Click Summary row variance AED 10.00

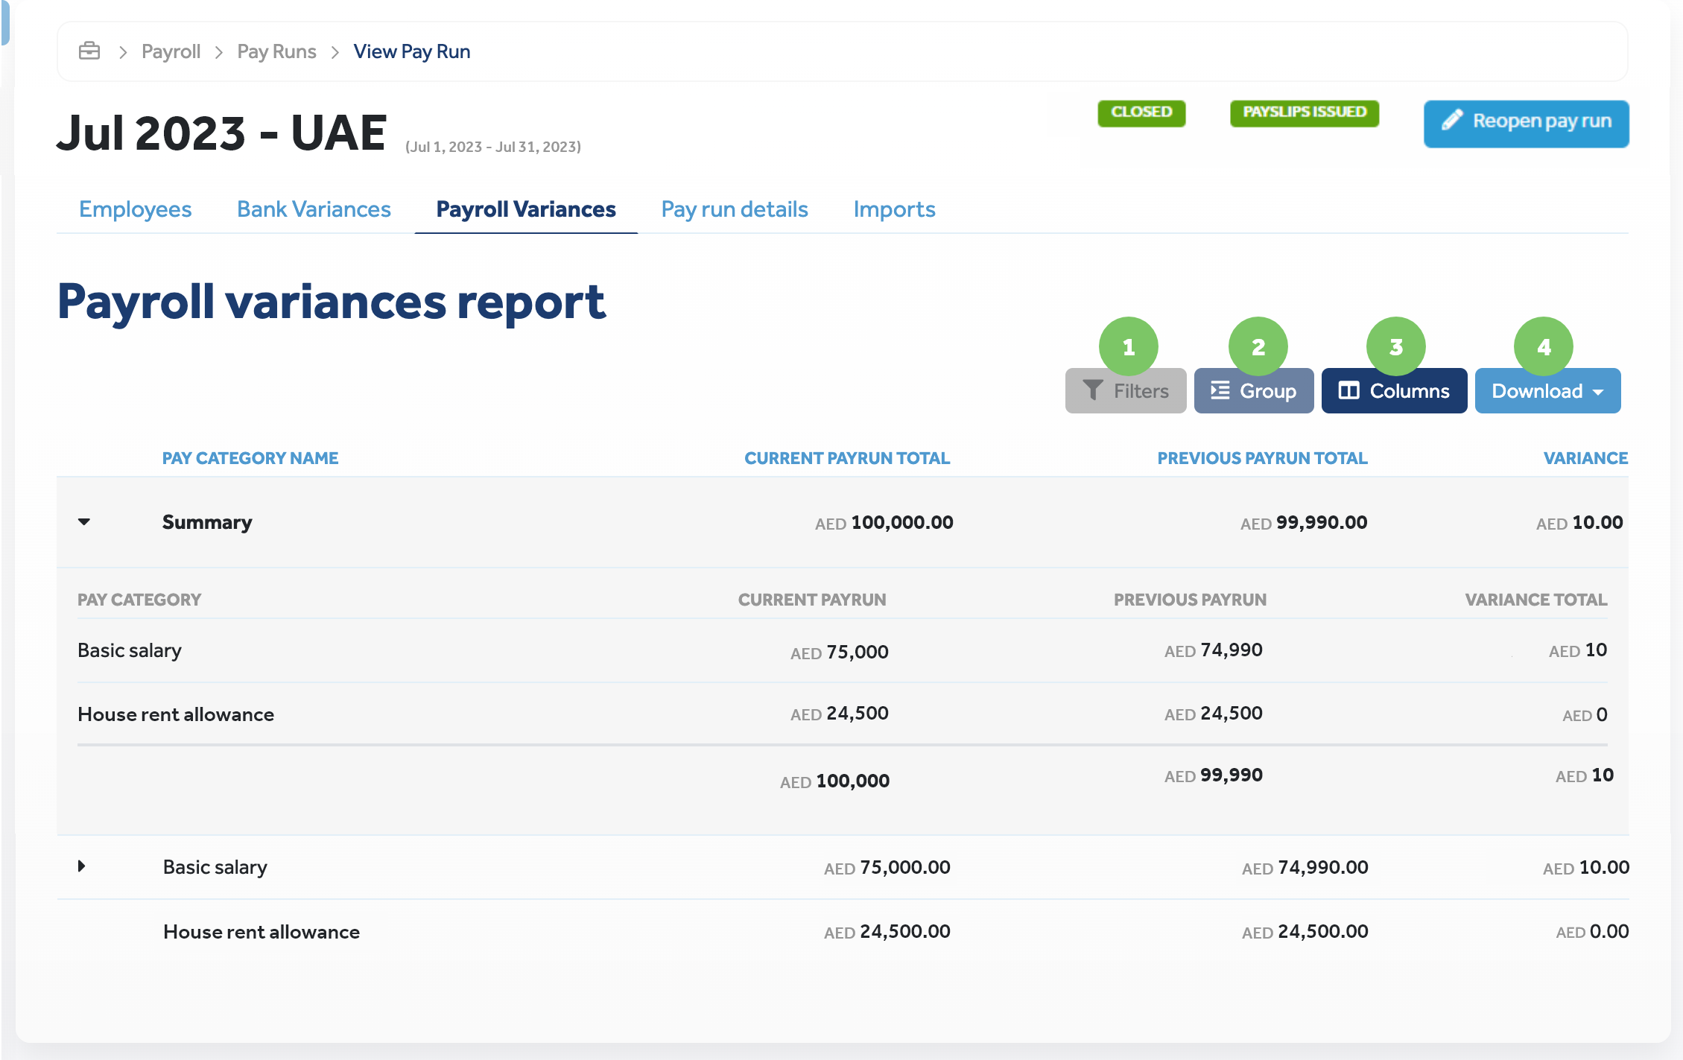tap(1579, 522)
